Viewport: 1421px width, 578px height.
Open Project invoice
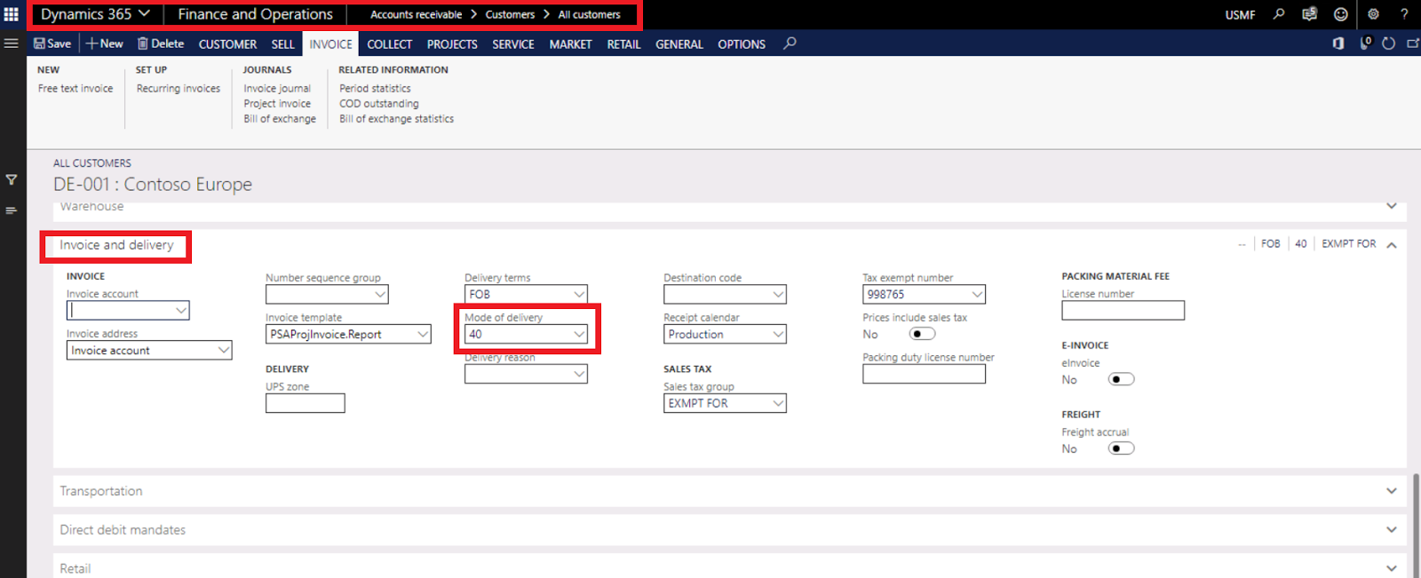tap(277, 104)
